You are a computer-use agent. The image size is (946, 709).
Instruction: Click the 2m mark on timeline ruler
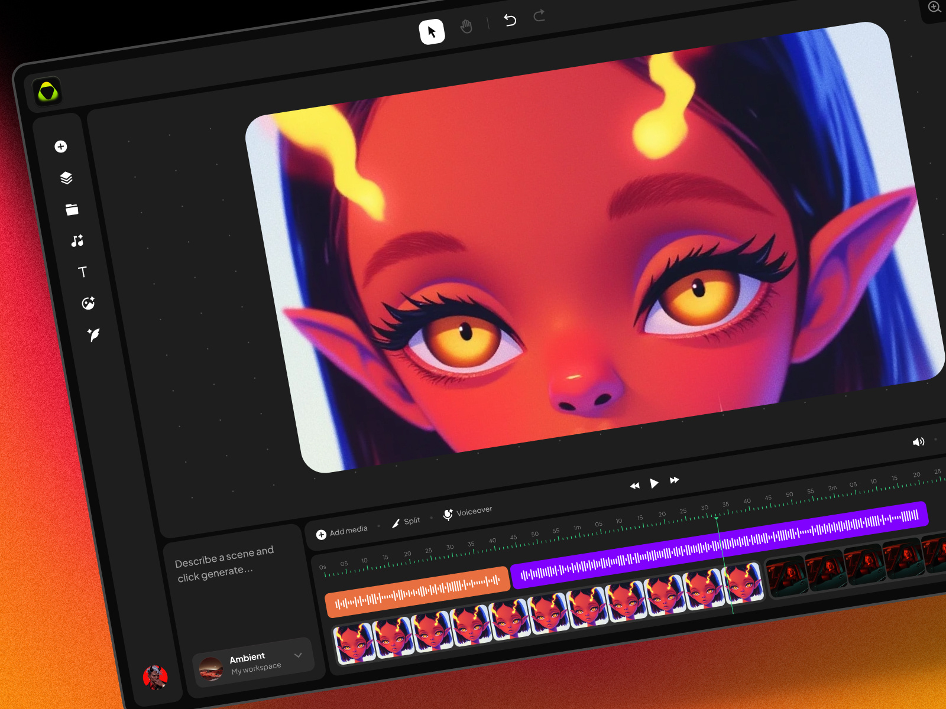(x=832, y=488)
